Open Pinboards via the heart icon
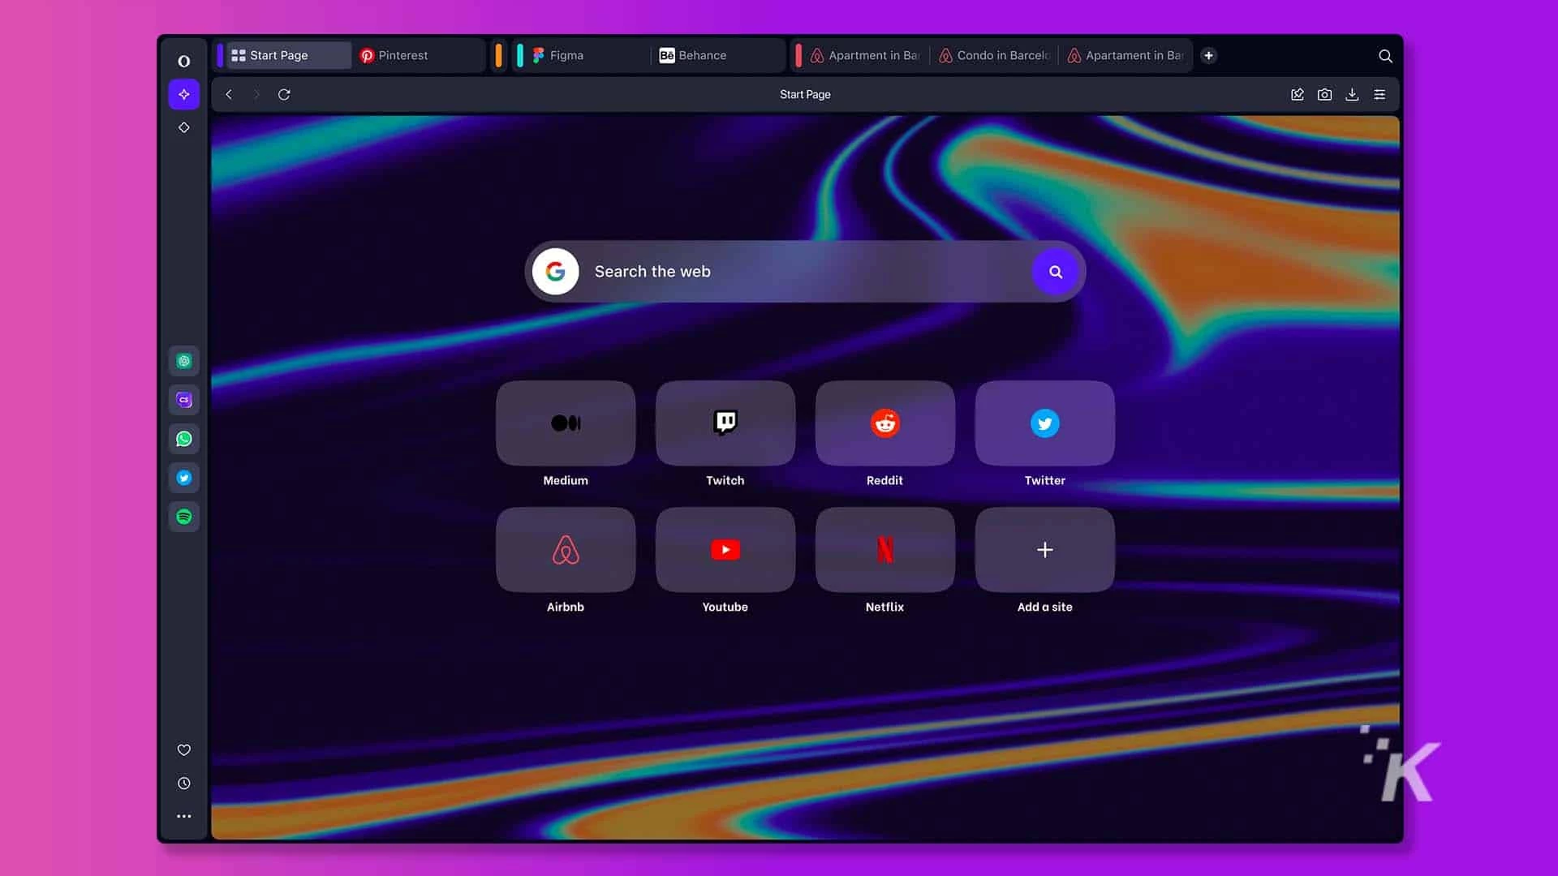 [184, 750]
